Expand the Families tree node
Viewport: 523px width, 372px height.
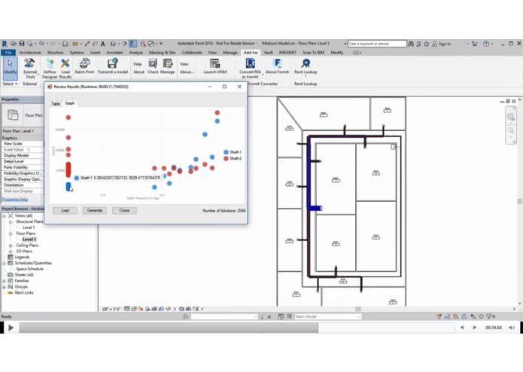[4, 281]
